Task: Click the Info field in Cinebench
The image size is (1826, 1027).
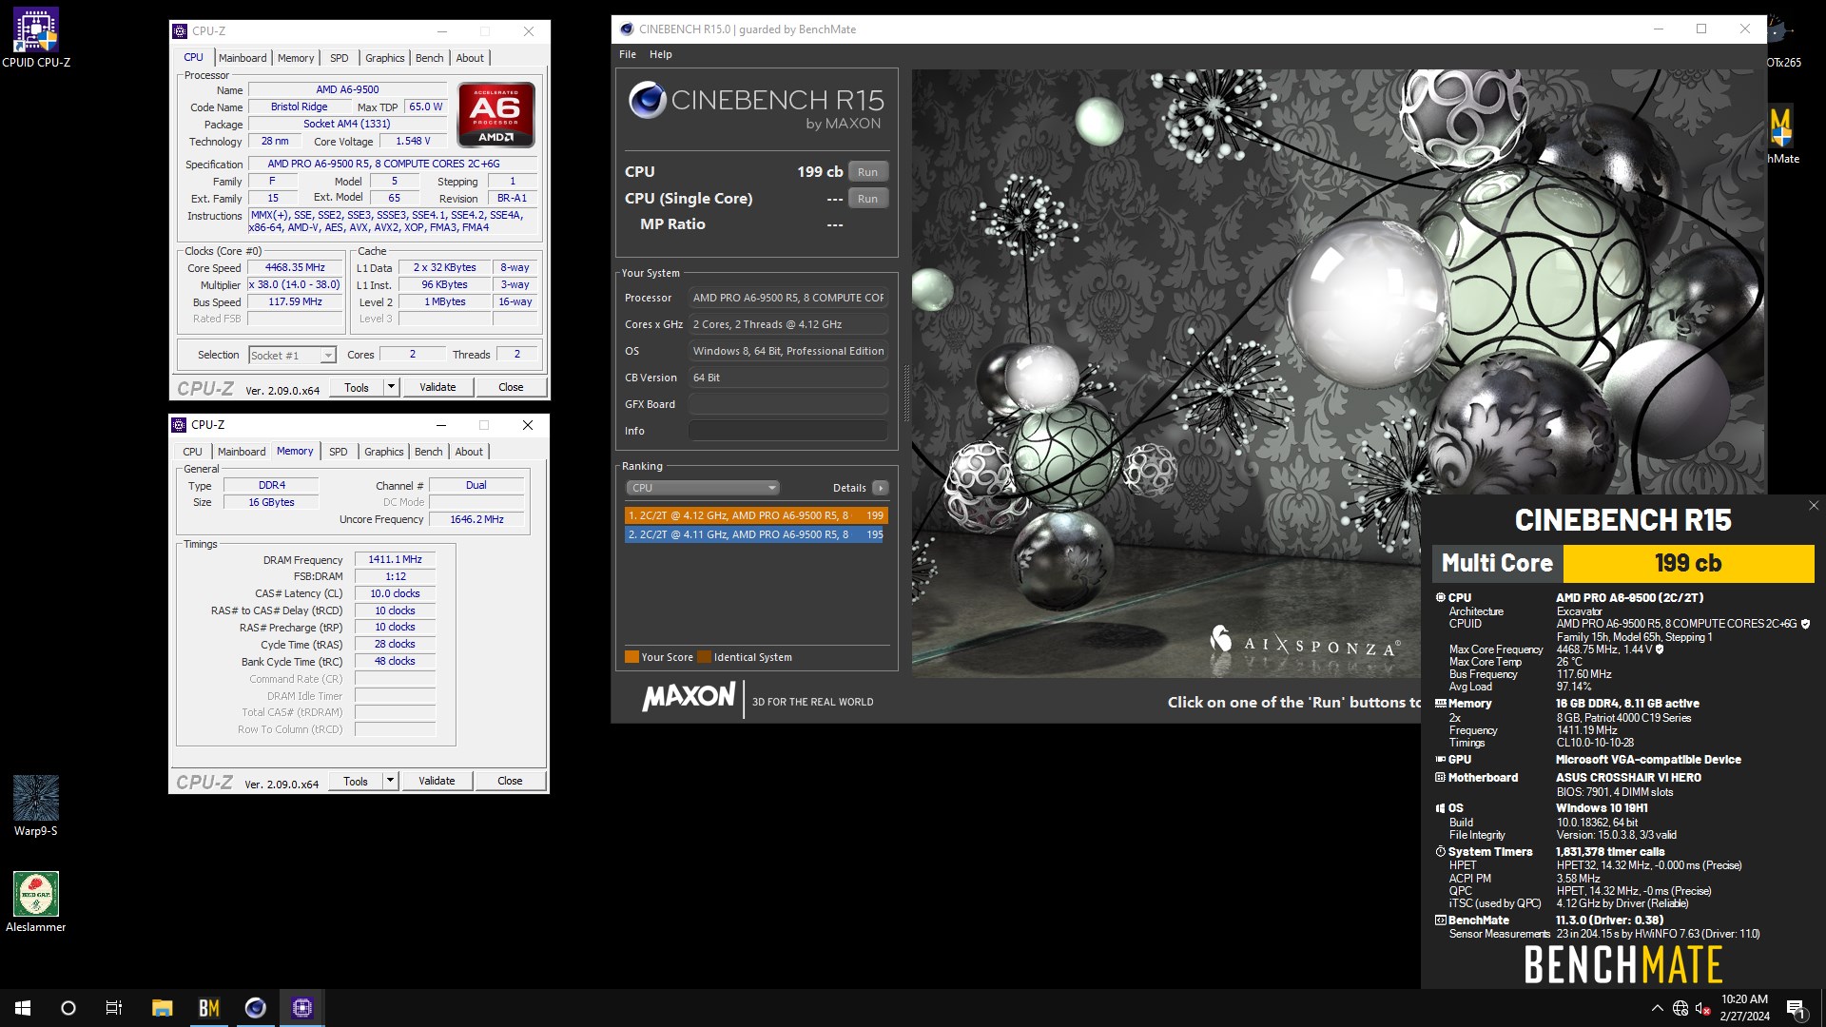Action: pos(788,431)
